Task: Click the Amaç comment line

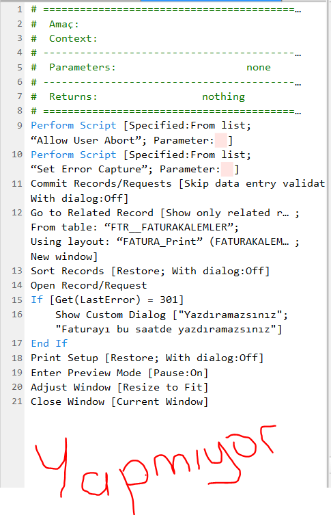Action: tap(55, 25)
